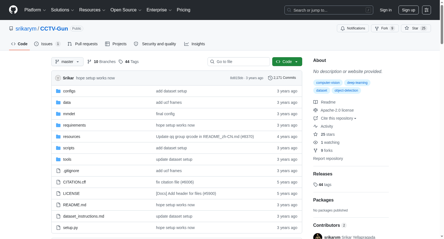Click the .gitignore file icon
Image resolution: width=444 pixels, height=239 pixels.
coord(58,171)
